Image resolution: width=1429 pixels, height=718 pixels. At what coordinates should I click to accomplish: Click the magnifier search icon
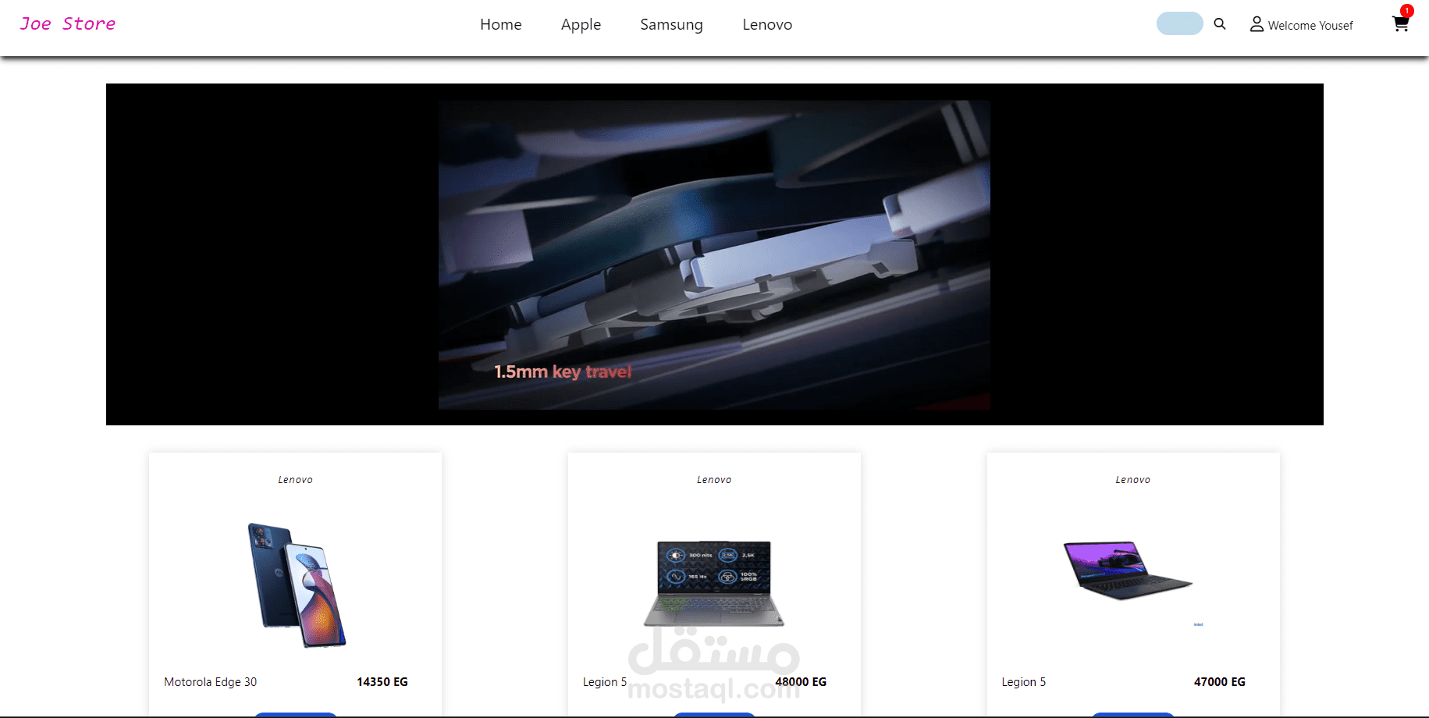tap(1220, 24)
